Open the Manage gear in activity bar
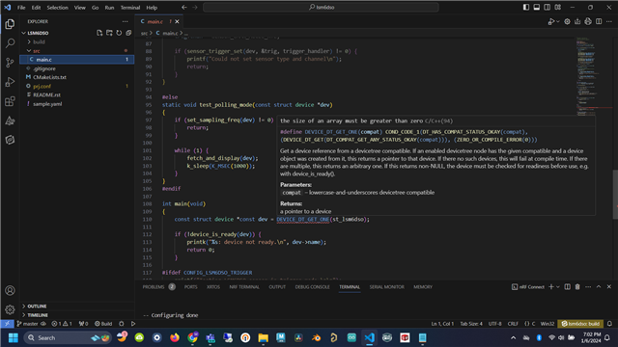Viewport: 618px width, 347px height. [x=10, y=309]
